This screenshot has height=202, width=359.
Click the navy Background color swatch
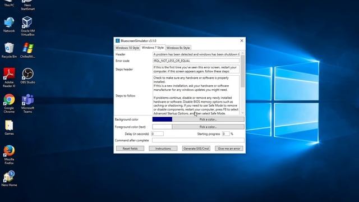click(x=162, y=120)
